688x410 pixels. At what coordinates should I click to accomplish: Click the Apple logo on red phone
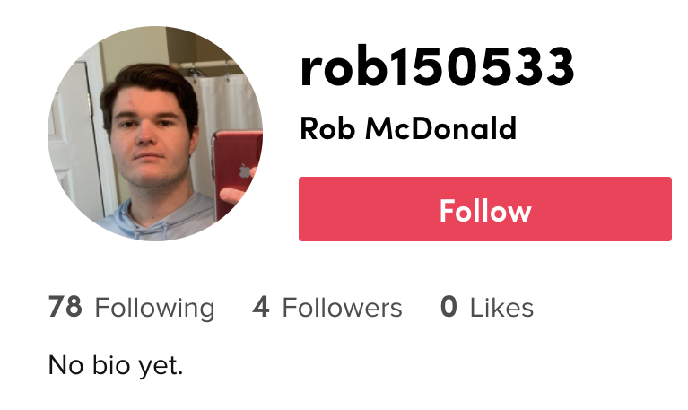(x=244, y=170)
